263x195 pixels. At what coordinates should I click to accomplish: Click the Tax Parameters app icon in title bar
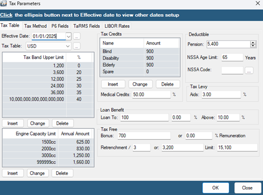[3, 3]
